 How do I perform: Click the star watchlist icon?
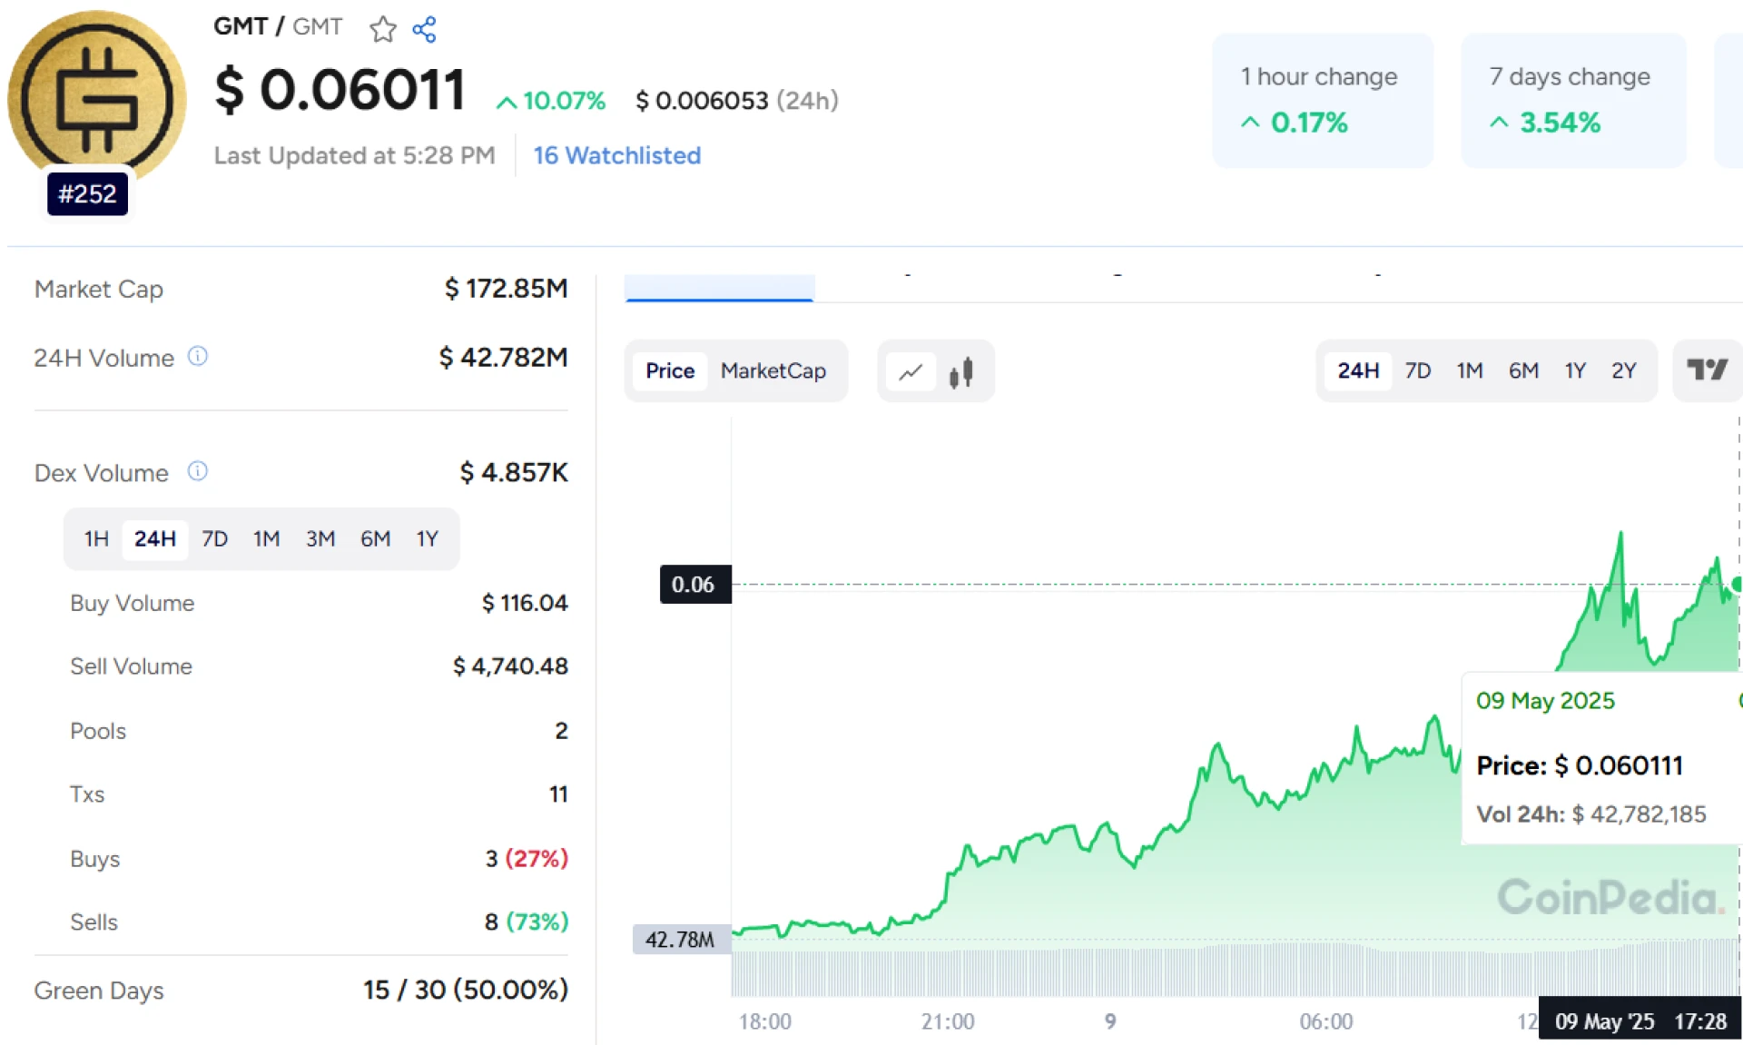click(x=382, y=29)
